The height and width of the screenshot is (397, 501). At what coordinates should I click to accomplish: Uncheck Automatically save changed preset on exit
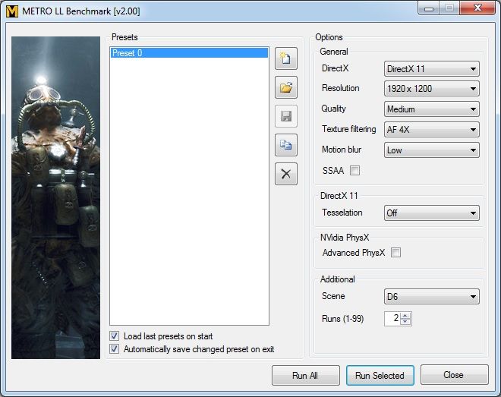tap(115, 349)
